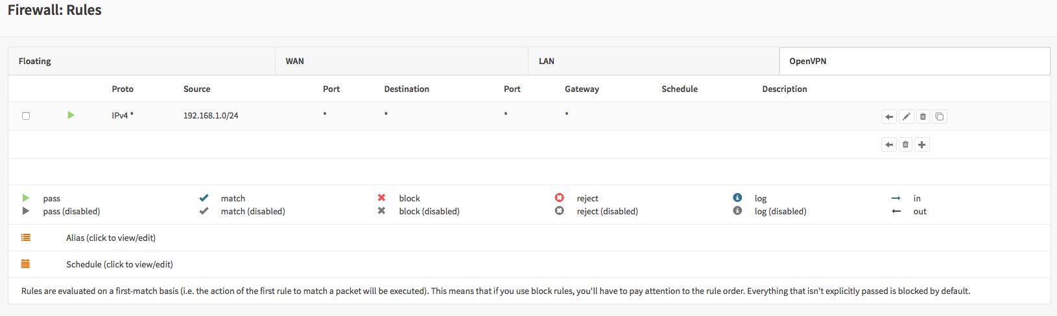Click the orange Alias list icon
Viewport: 1057px width, 316px height.
(26, 238)
